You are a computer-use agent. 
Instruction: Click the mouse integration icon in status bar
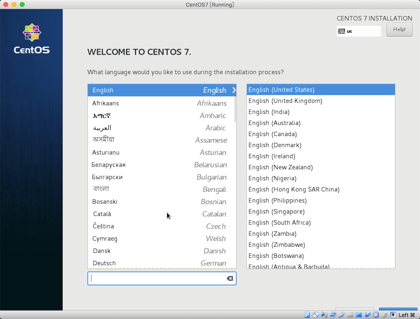(x=385, y=315)
